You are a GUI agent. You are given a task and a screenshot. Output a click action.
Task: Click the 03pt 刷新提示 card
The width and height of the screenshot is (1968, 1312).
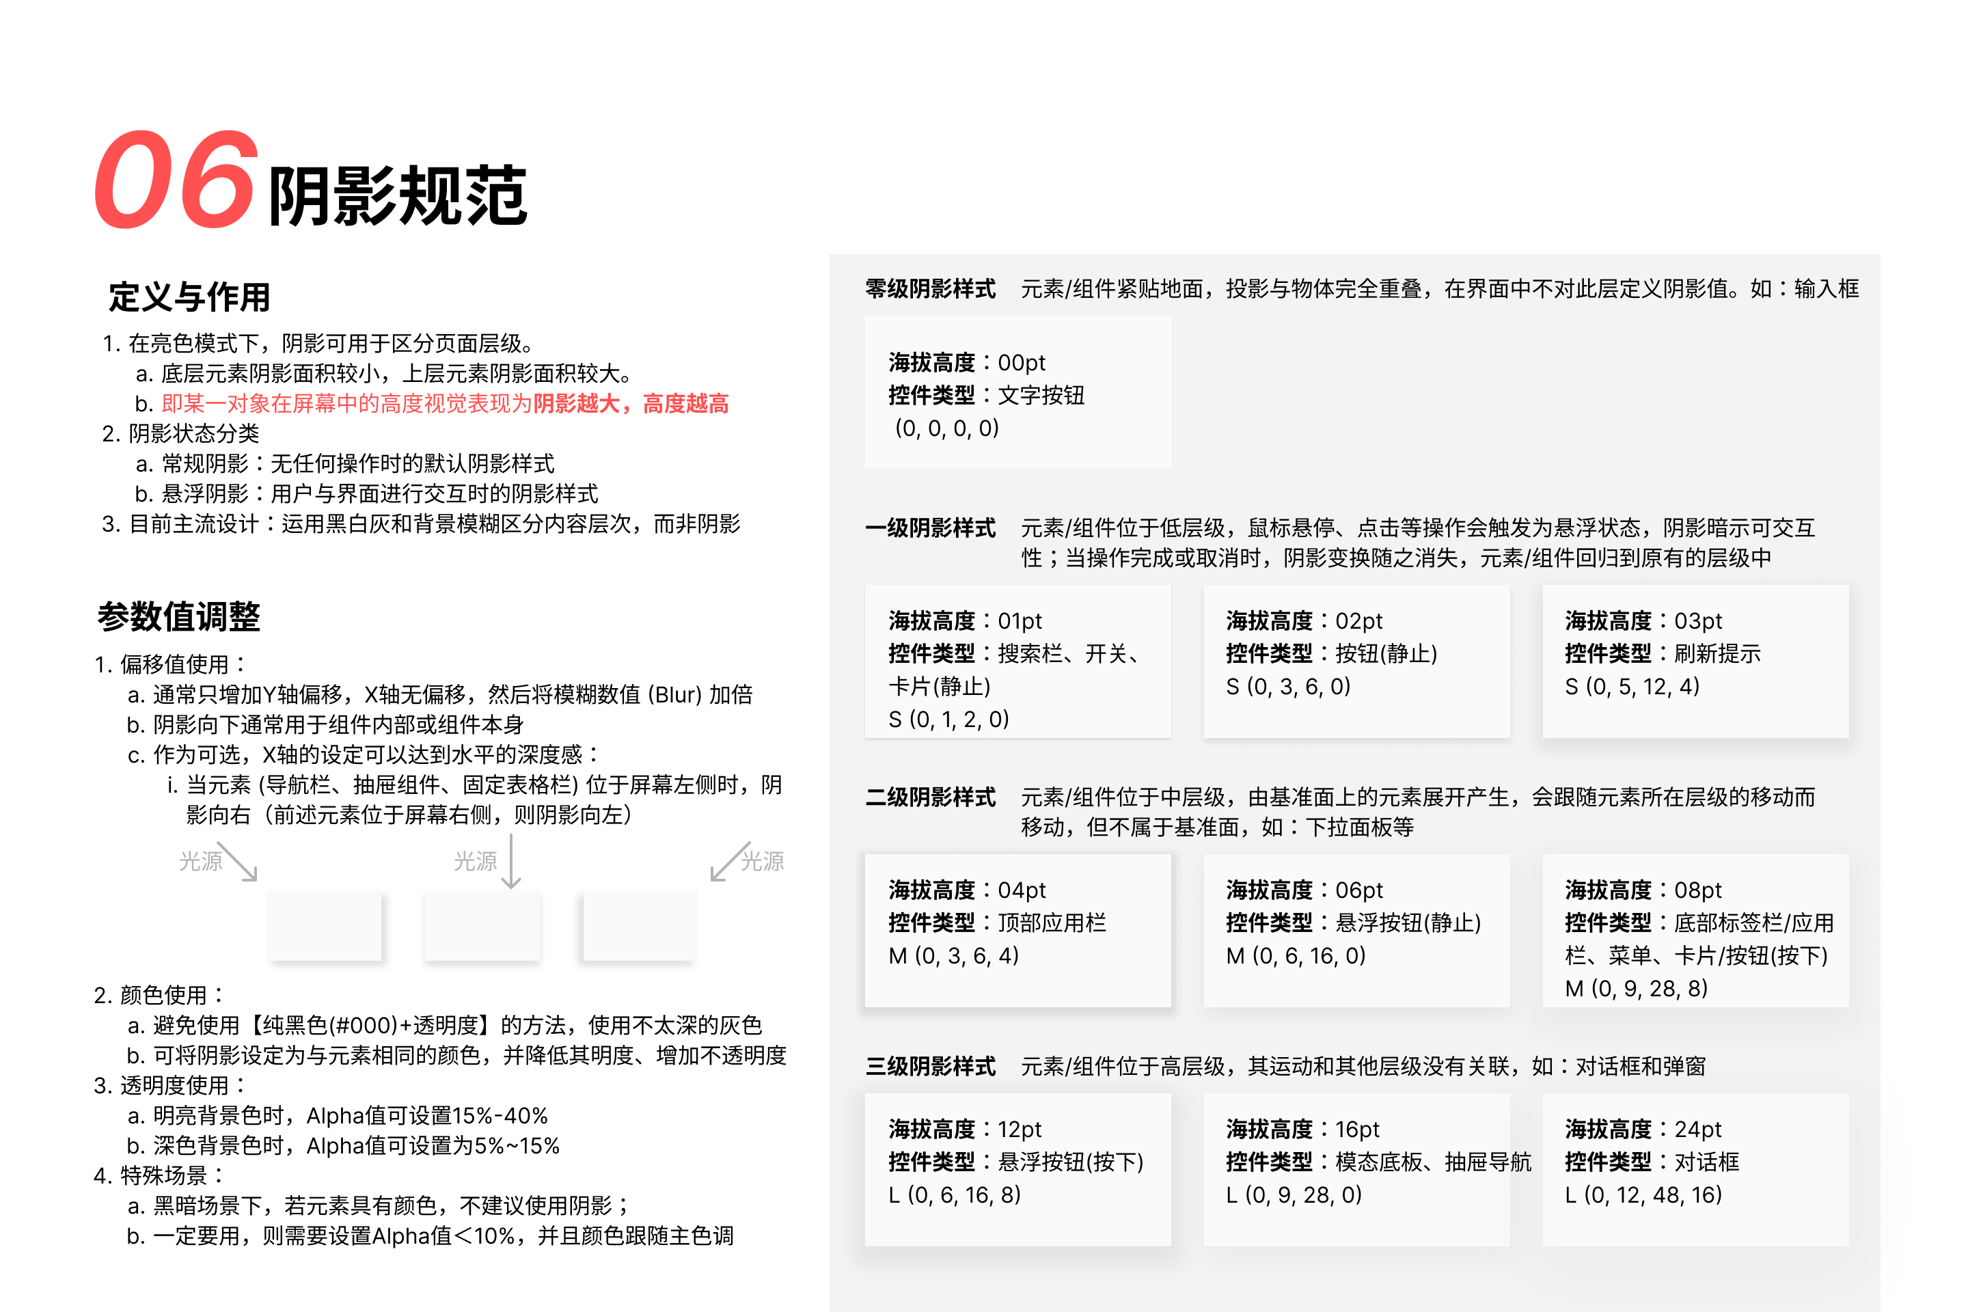tap(1695, 661)
